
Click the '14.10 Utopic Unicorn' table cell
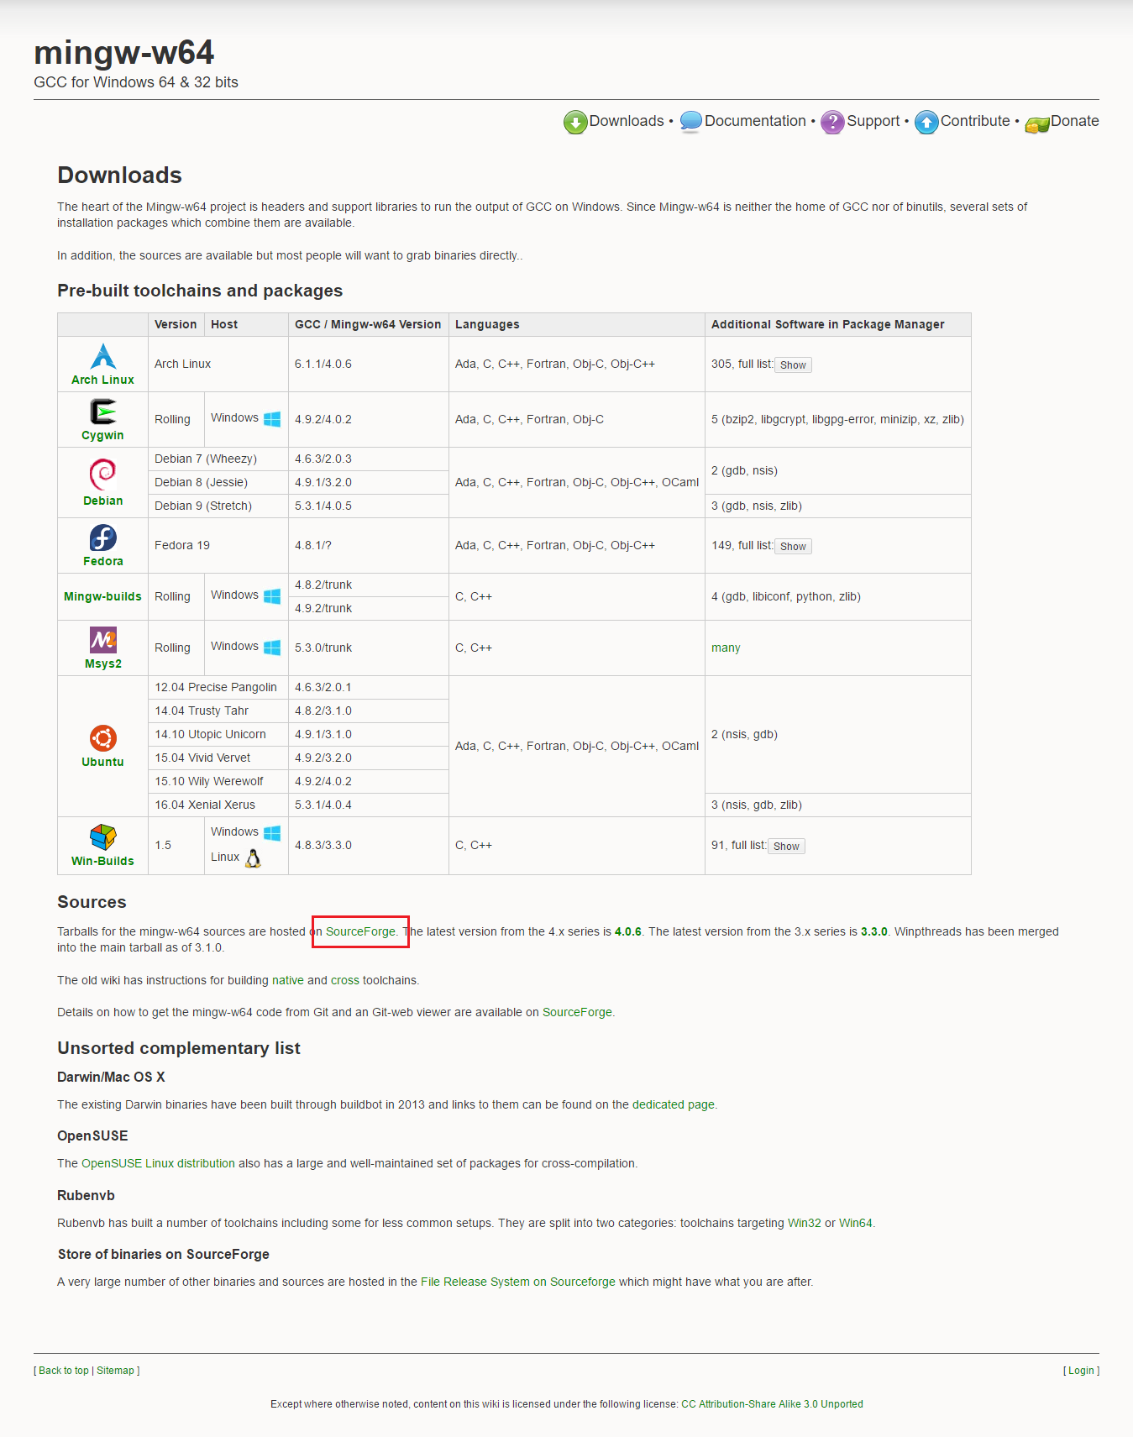pyautogui.click(x=218, y=734)
